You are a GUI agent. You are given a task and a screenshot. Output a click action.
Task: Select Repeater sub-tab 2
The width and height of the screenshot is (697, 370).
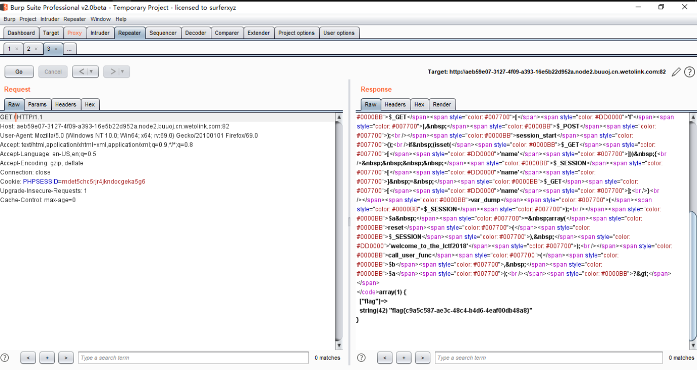pyautogui.click(x=29, y=49)
